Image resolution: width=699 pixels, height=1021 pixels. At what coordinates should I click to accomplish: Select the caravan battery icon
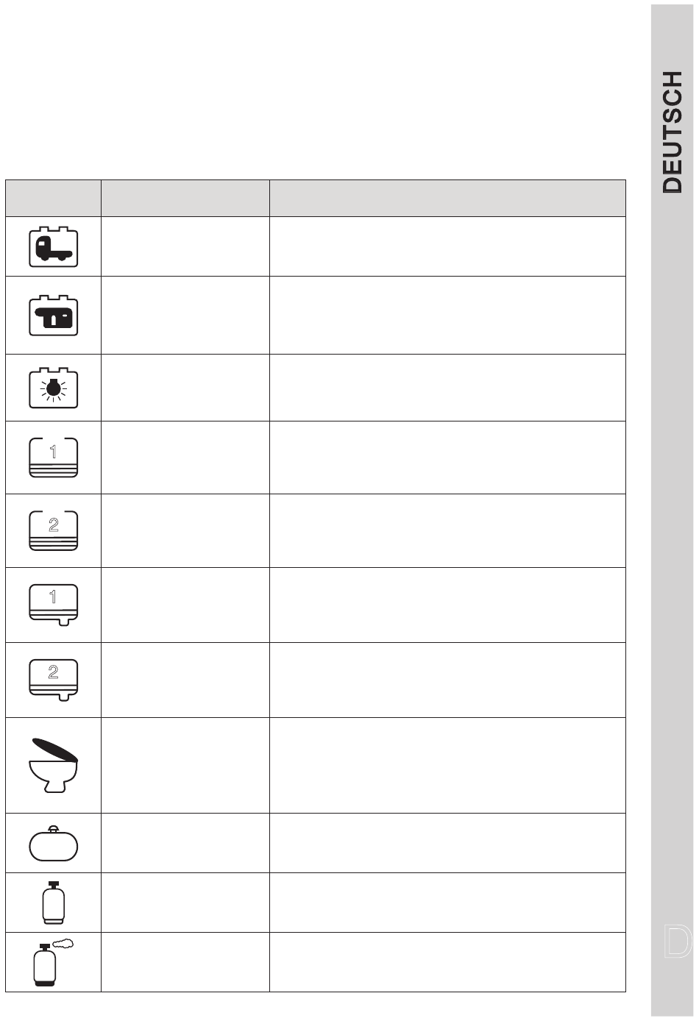pyautogui.click(x=53, y=316)
